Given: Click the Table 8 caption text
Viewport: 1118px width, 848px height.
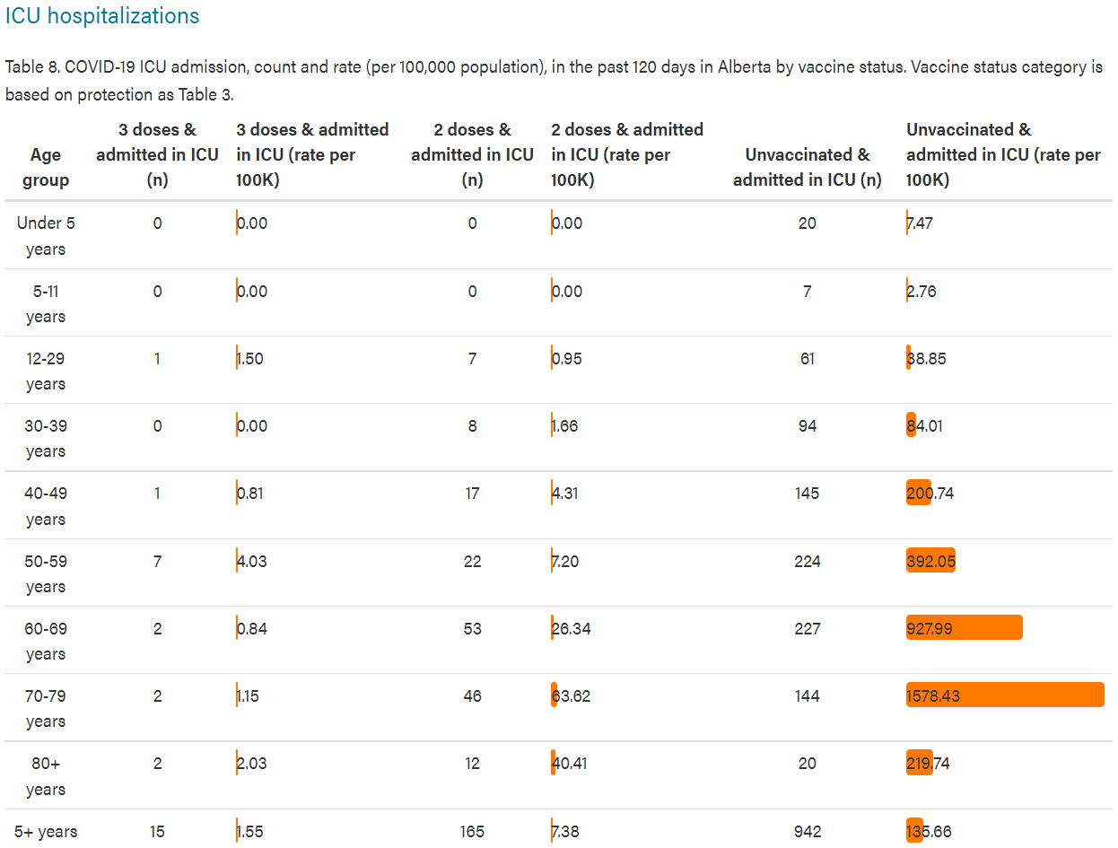Looking at the screenshot, I should [554, 81].
